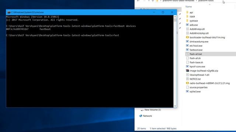Select the adb.exe file name
This screenshot has height=132, width=236.
click(x=194, y=25)
